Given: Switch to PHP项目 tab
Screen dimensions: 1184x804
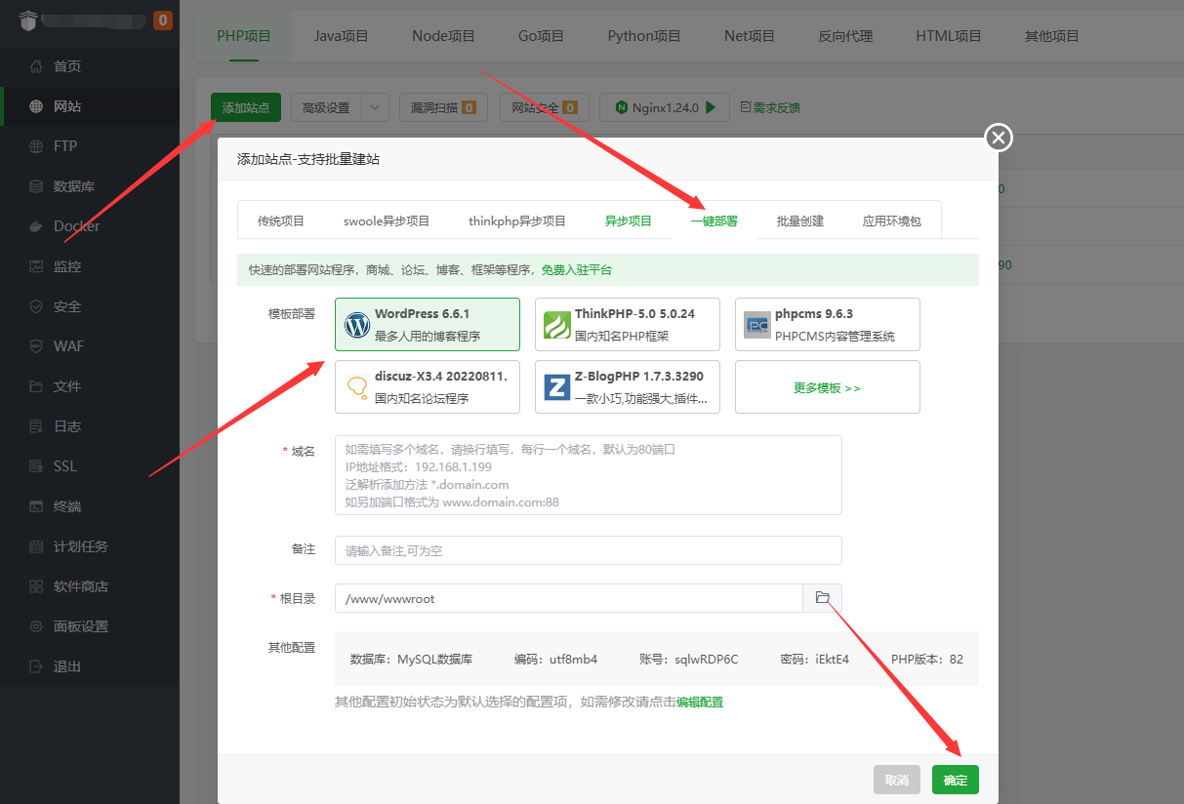Looking at the screenshot, I should pos(244,36).
